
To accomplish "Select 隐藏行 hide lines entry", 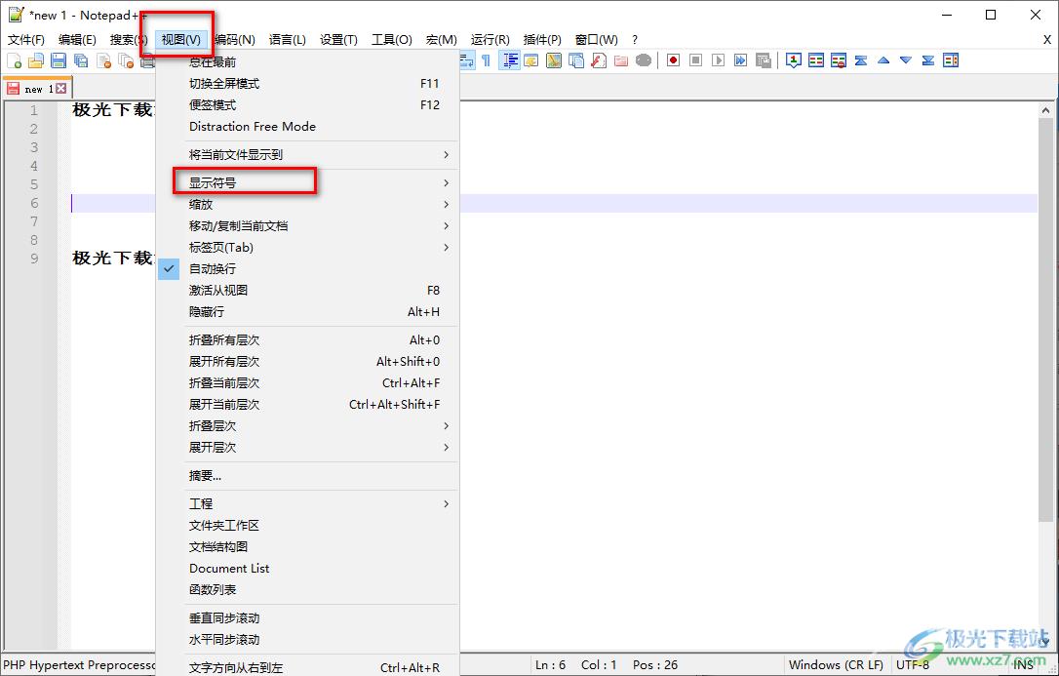I will point(307,312).
